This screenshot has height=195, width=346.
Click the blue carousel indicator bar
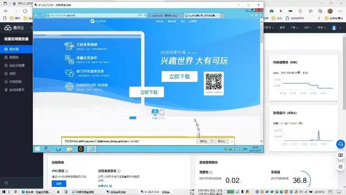click(x=133, y=118)
